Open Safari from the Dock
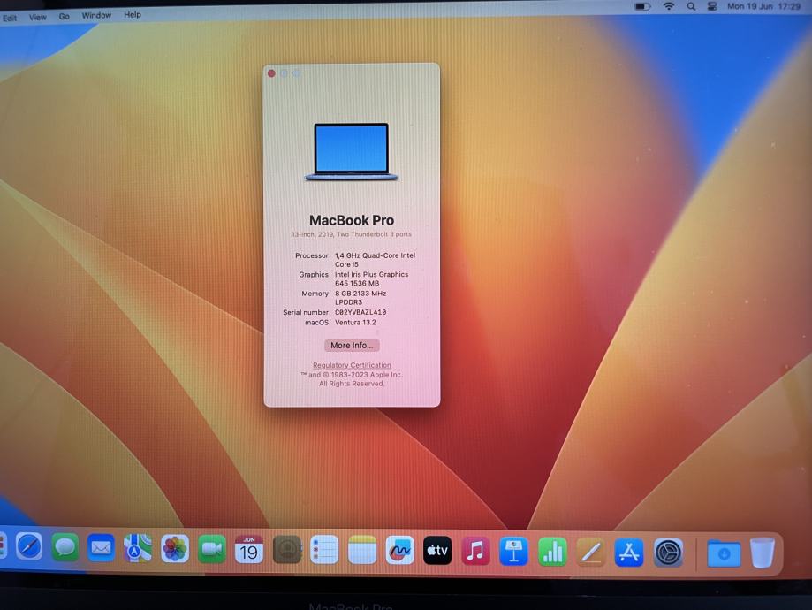 [29, 546]
